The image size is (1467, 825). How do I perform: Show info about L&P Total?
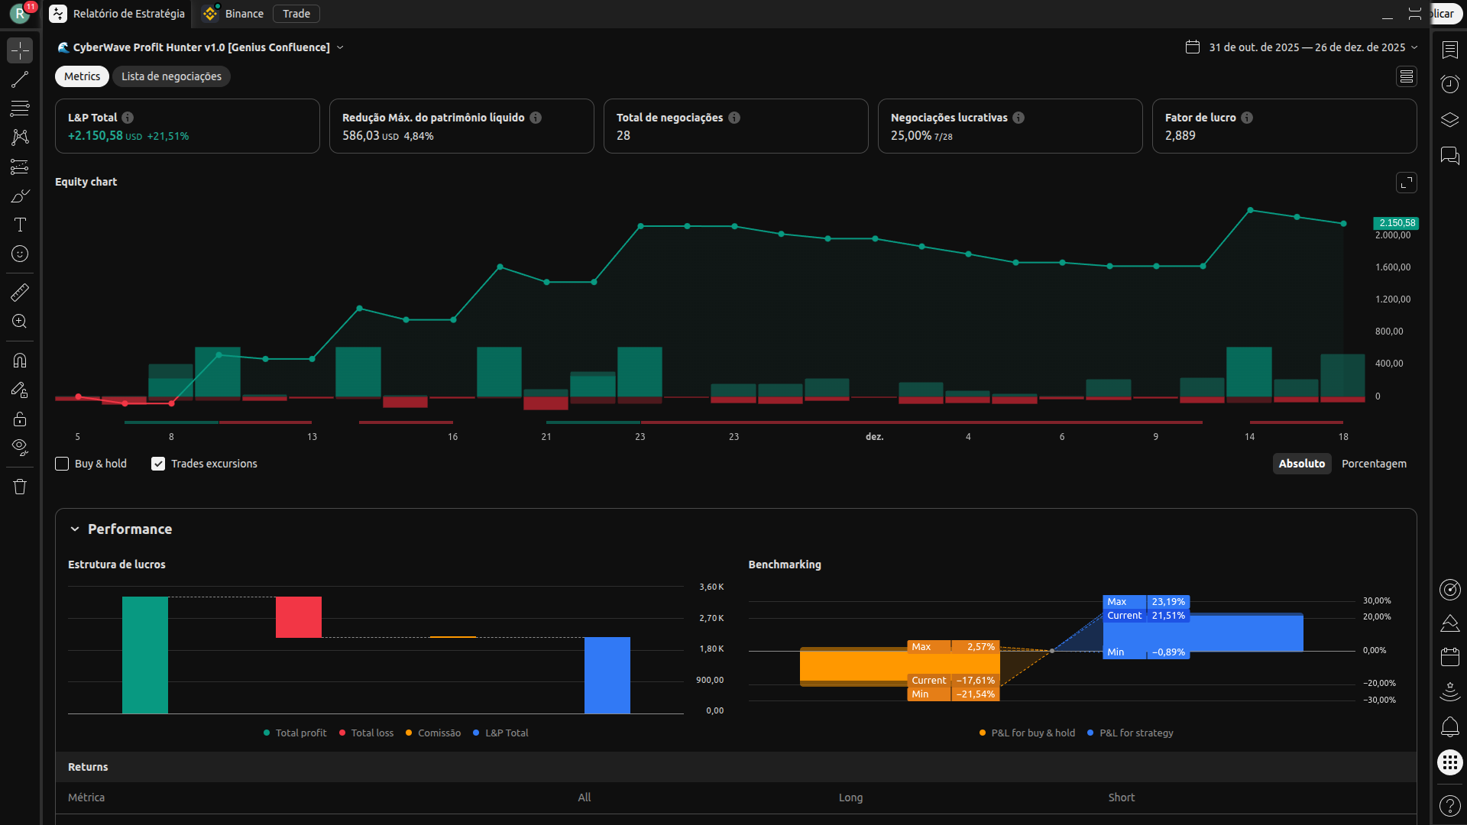128,118
